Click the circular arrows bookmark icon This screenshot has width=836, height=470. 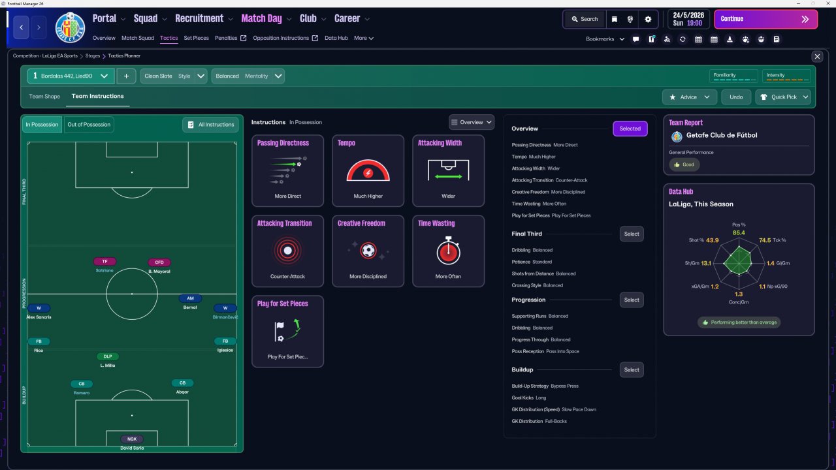(x=683, y=39)
